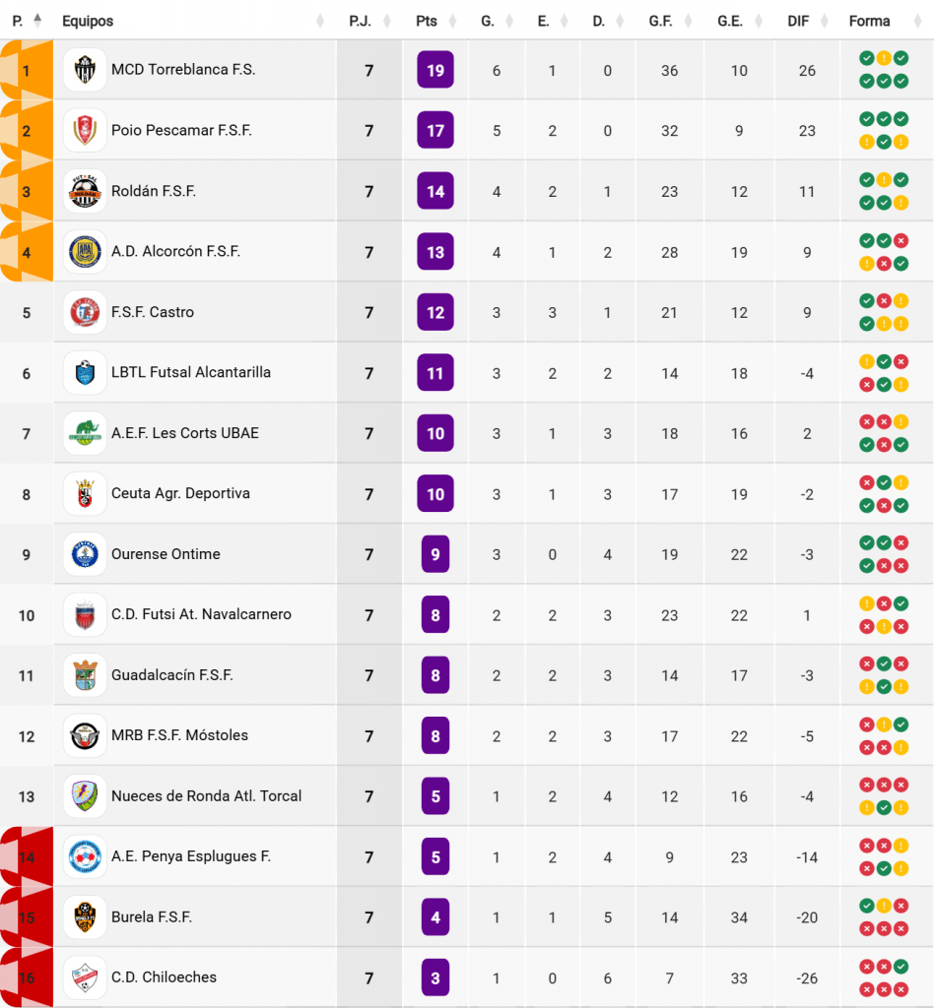Click the Roldán F.S.F. team logo
The width and height of the screenshot is (934, 1008).
click(x=85, y=191)
